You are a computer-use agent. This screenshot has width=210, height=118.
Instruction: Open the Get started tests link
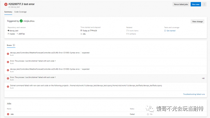(x=171, y=31)
